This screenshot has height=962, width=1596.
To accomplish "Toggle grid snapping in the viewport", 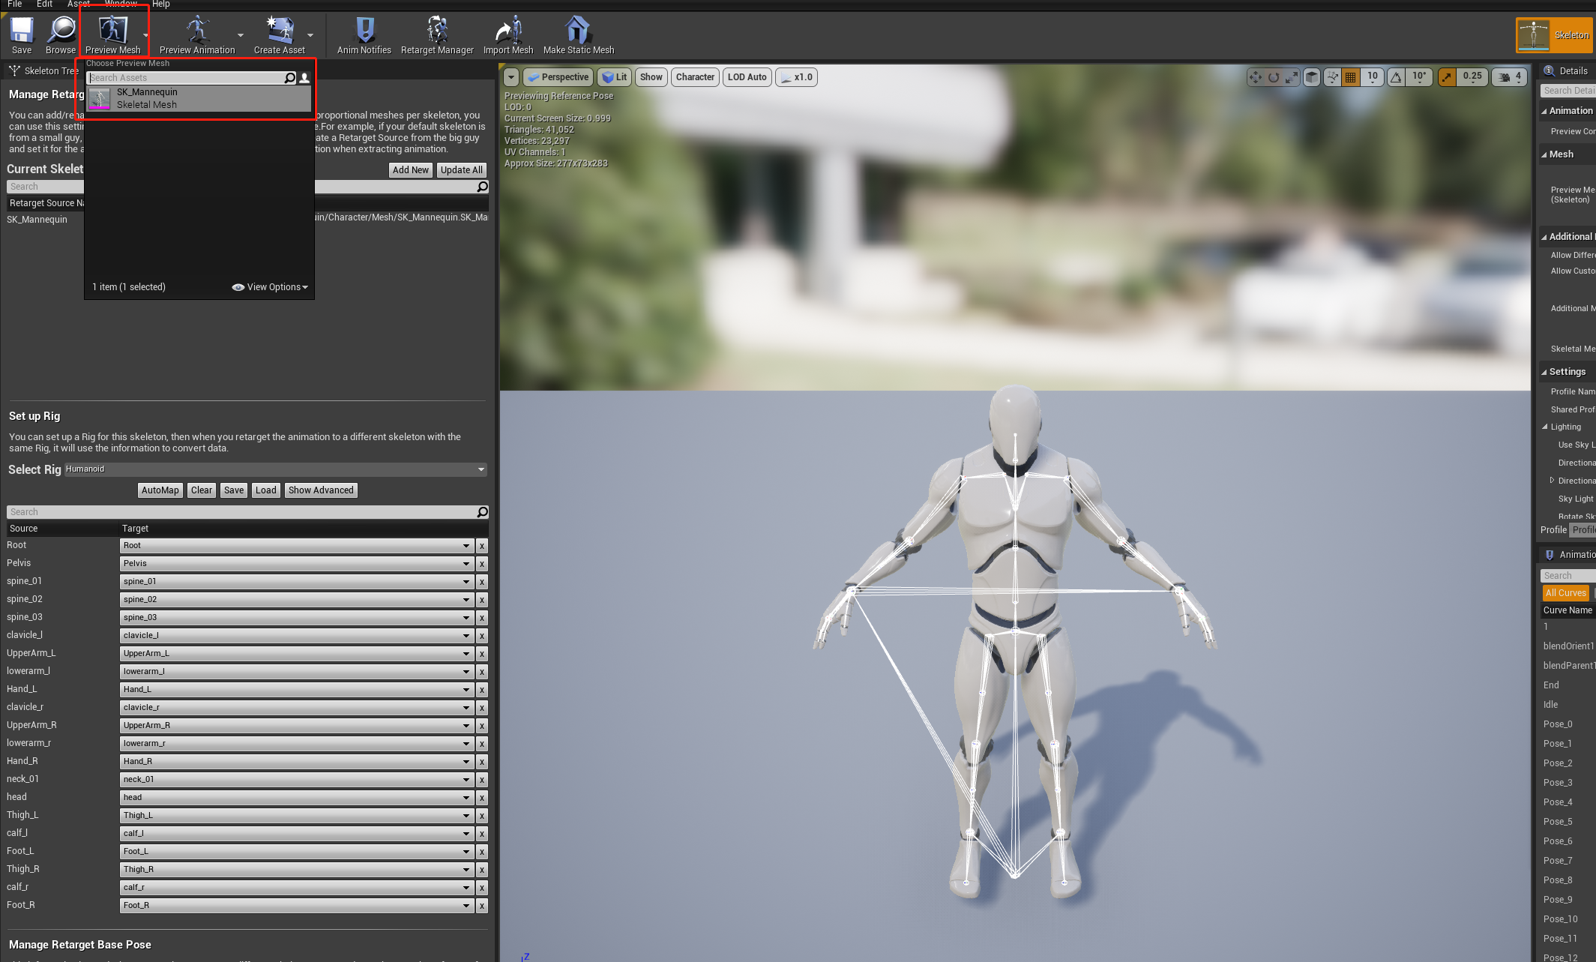I will click(1350, 77).
